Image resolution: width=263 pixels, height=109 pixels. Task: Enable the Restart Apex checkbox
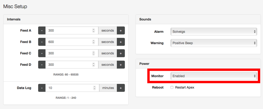(x=172, y=87)
